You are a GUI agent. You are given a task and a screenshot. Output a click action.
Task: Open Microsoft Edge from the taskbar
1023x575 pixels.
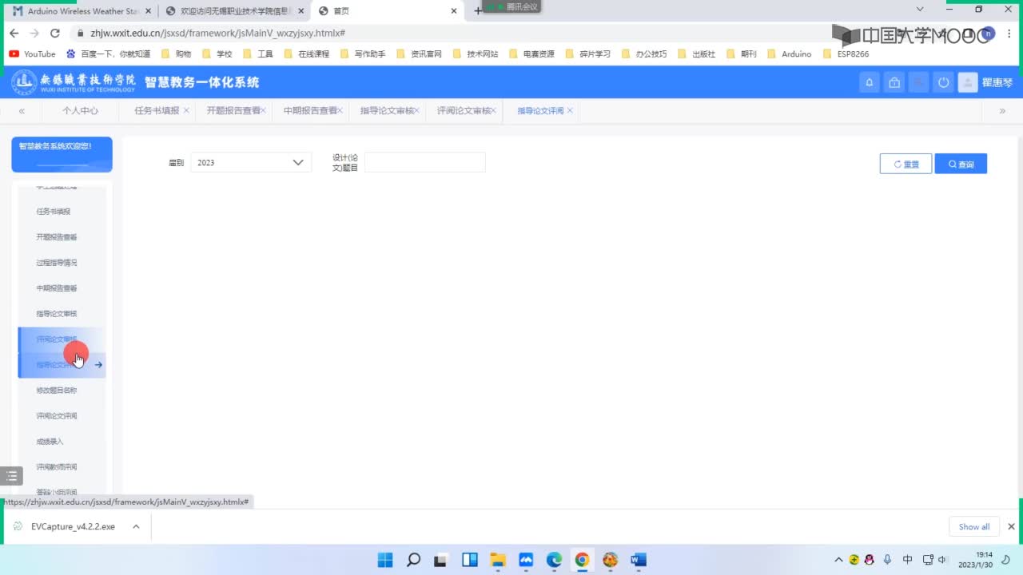(554, 560)
